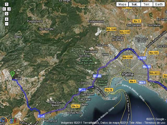Click the Ma-1c road shield
167x125 pixels.
click(75, 106)
